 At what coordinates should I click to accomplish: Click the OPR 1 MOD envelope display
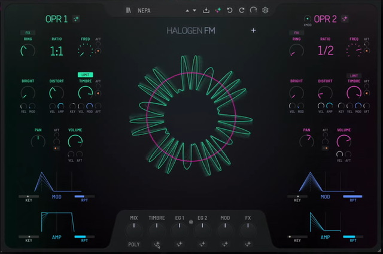[57, 182]
